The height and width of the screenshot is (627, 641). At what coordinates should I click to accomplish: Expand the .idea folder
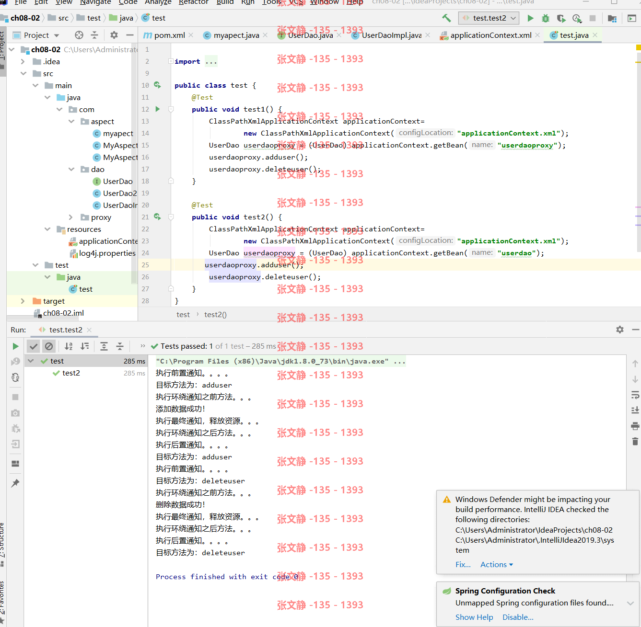tap(23, 61)
